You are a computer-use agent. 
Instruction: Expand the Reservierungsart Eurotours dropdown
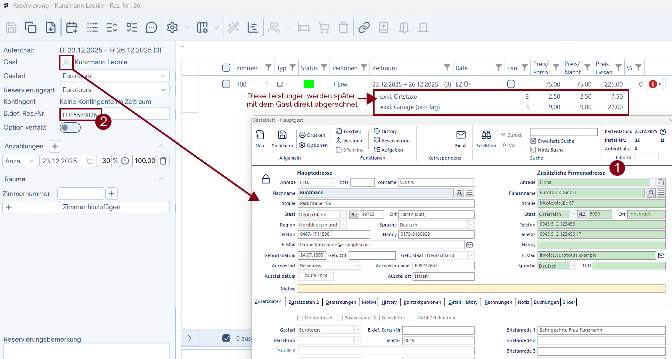(163, 90)
